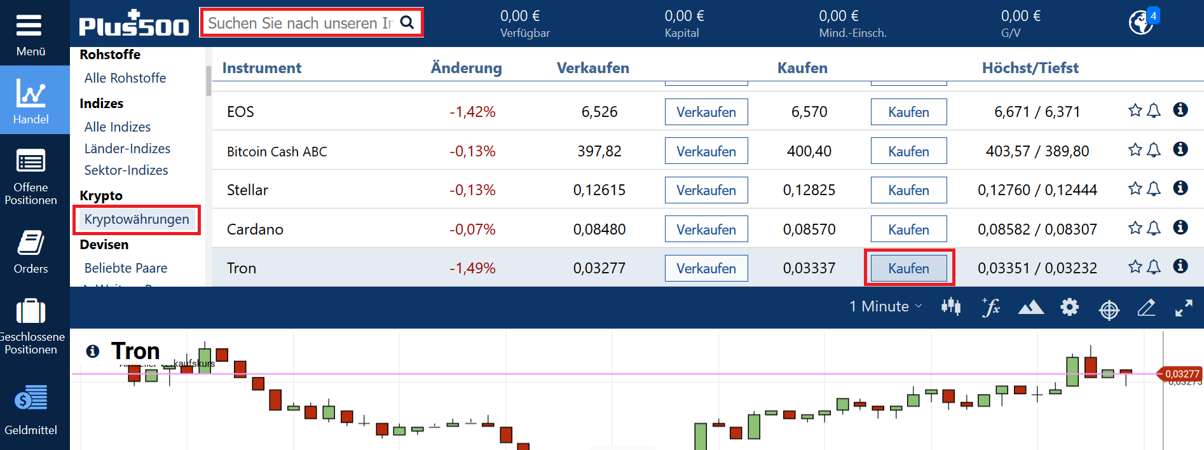This screenshot has height=450, width=1204.
Task: Open the Handel trading section
Action: 31,100
